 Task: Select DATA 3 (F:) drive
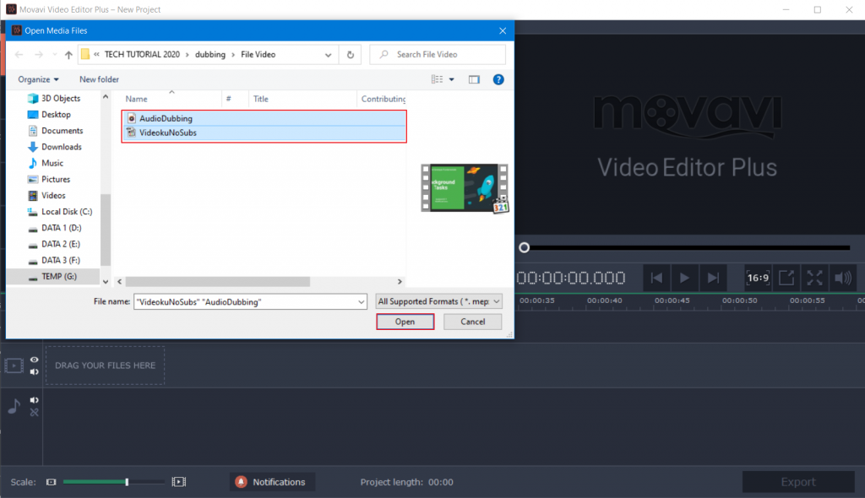tap(61, 260)
